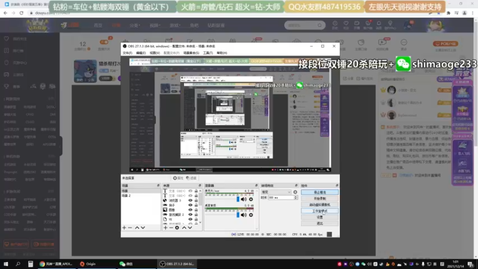The image size is (478, 269).
Task: Move scene down arrow in scenes dock
Action: pyautogui.click(x=143, y=228)
